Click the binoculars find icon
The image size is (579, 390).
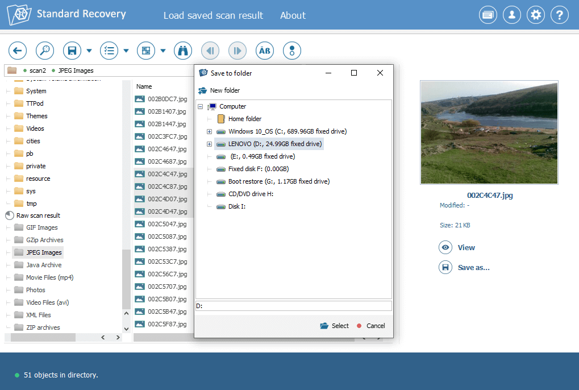click(x=183, y=51)
